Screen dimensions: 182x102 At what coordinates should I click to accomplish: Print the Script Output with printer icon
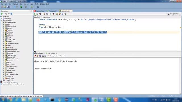coord(43,56)
